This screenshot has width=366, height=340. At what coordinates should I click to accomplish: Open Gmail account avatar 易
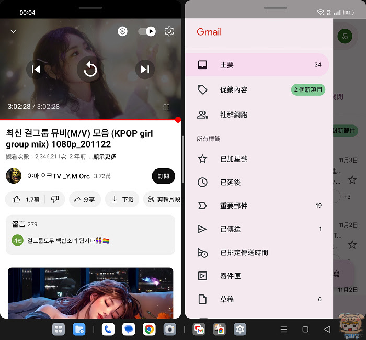345,36
